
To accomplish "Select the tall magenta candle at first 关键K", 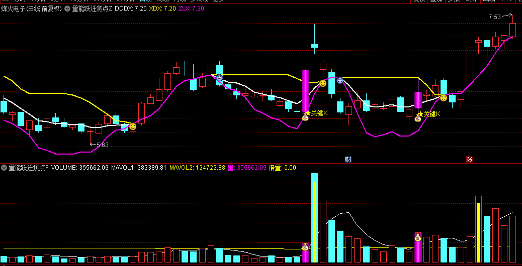I will [305, 91].
